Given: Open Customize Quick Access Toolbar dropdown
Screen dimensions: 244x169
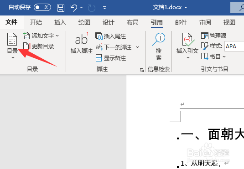Looking at the screenshot, I should [x=105, y=7].
